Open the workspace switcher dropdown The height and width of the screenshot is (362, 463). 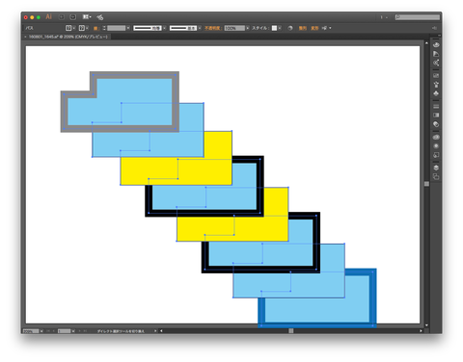(x=384, y=17)
